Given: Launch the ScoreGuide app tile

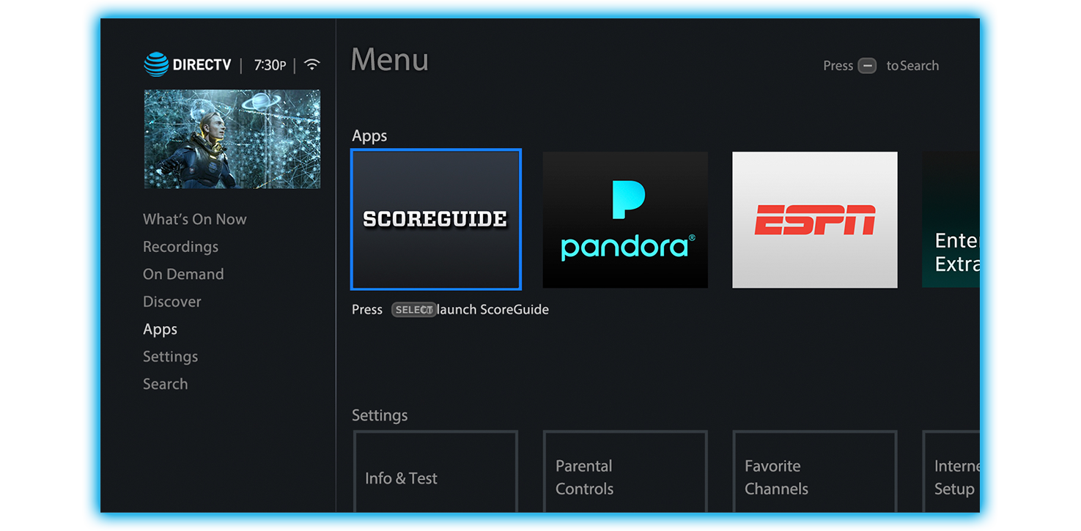Looking at the screenshot, I should [x=436, y=220].
